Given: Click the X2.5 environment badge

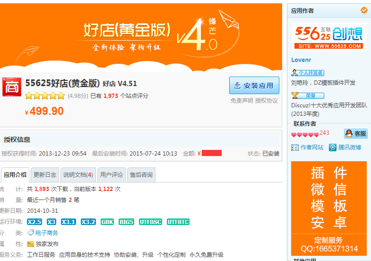Looking at the screenshot, I should pos(35,222).
